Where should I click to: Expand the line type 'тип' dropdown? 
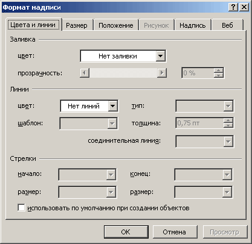204,106
